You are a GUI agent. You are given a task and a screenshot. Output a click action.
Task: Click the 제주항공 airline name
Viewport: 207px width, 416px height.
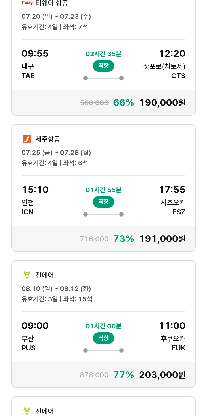[x=48, y=139]
